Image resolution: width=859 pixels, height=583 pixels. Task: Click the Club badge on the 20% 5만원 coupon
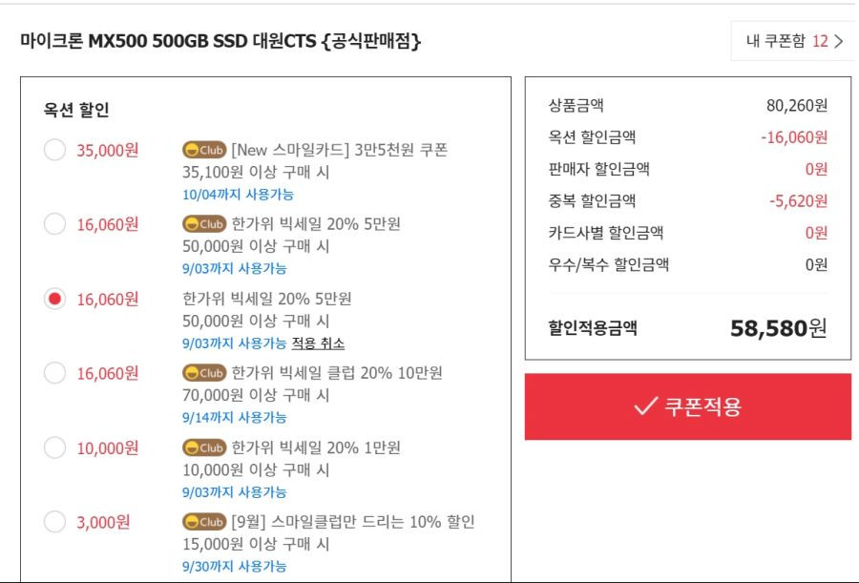[x=204, y=223]
